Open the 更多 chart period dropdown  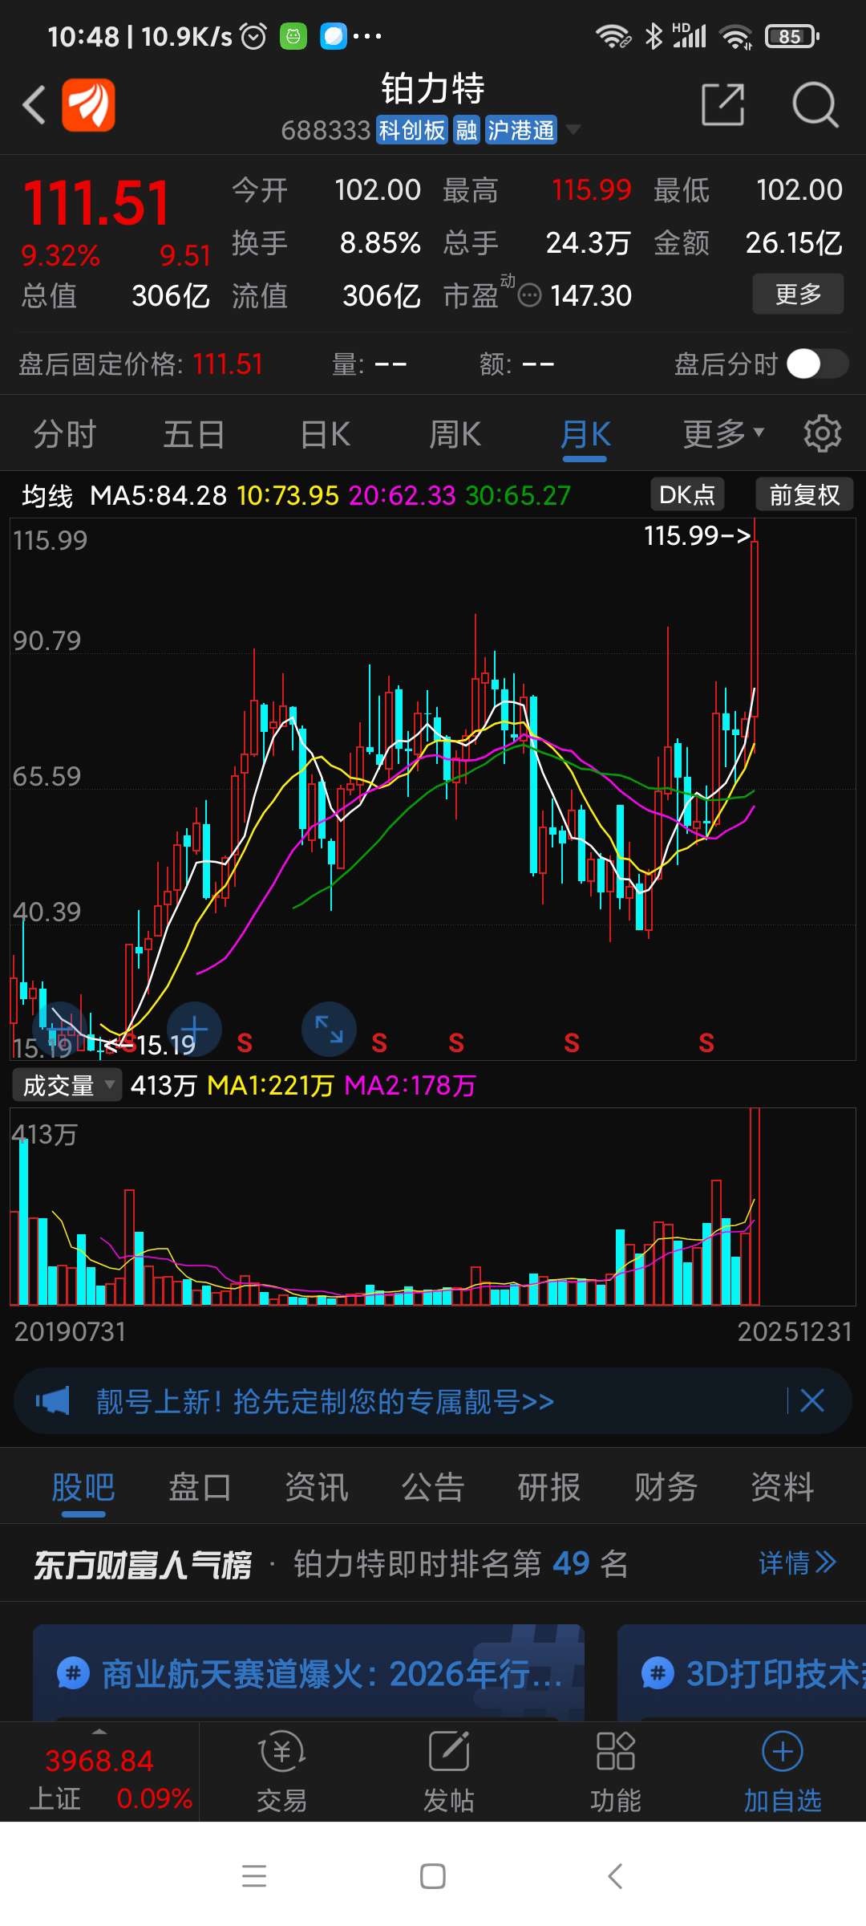tap(723, 433)
